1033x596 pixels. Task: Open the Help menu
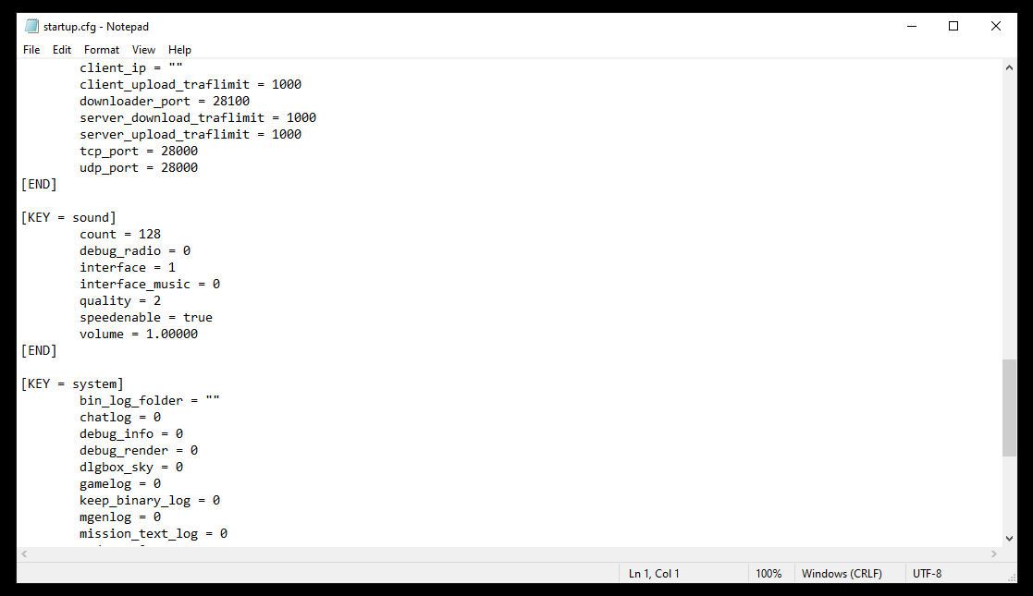click(179, 50)
